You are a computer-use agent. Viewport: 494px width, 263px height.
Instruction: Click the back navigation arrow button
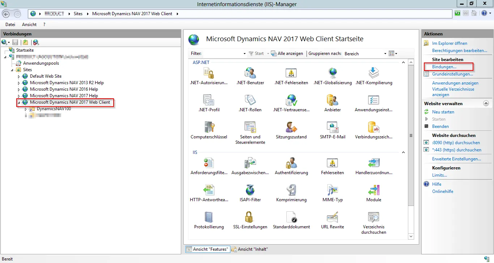(6, 14)
